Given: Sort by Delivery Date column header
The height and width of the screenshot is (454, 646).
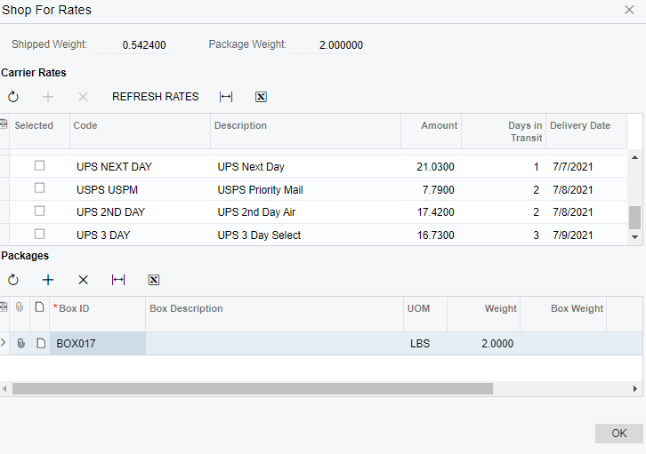Looking at the screenshot, I should [x=586, y=131].
